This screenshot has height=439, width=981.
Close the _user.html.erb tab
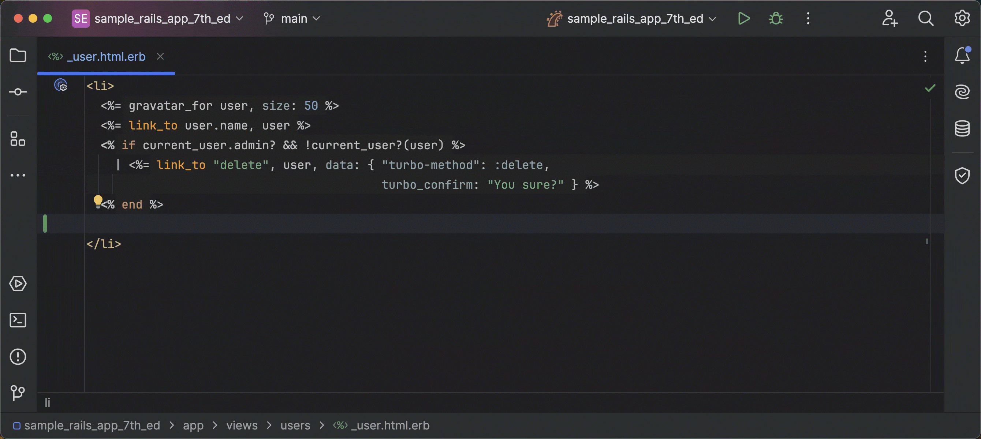[160, 57]
